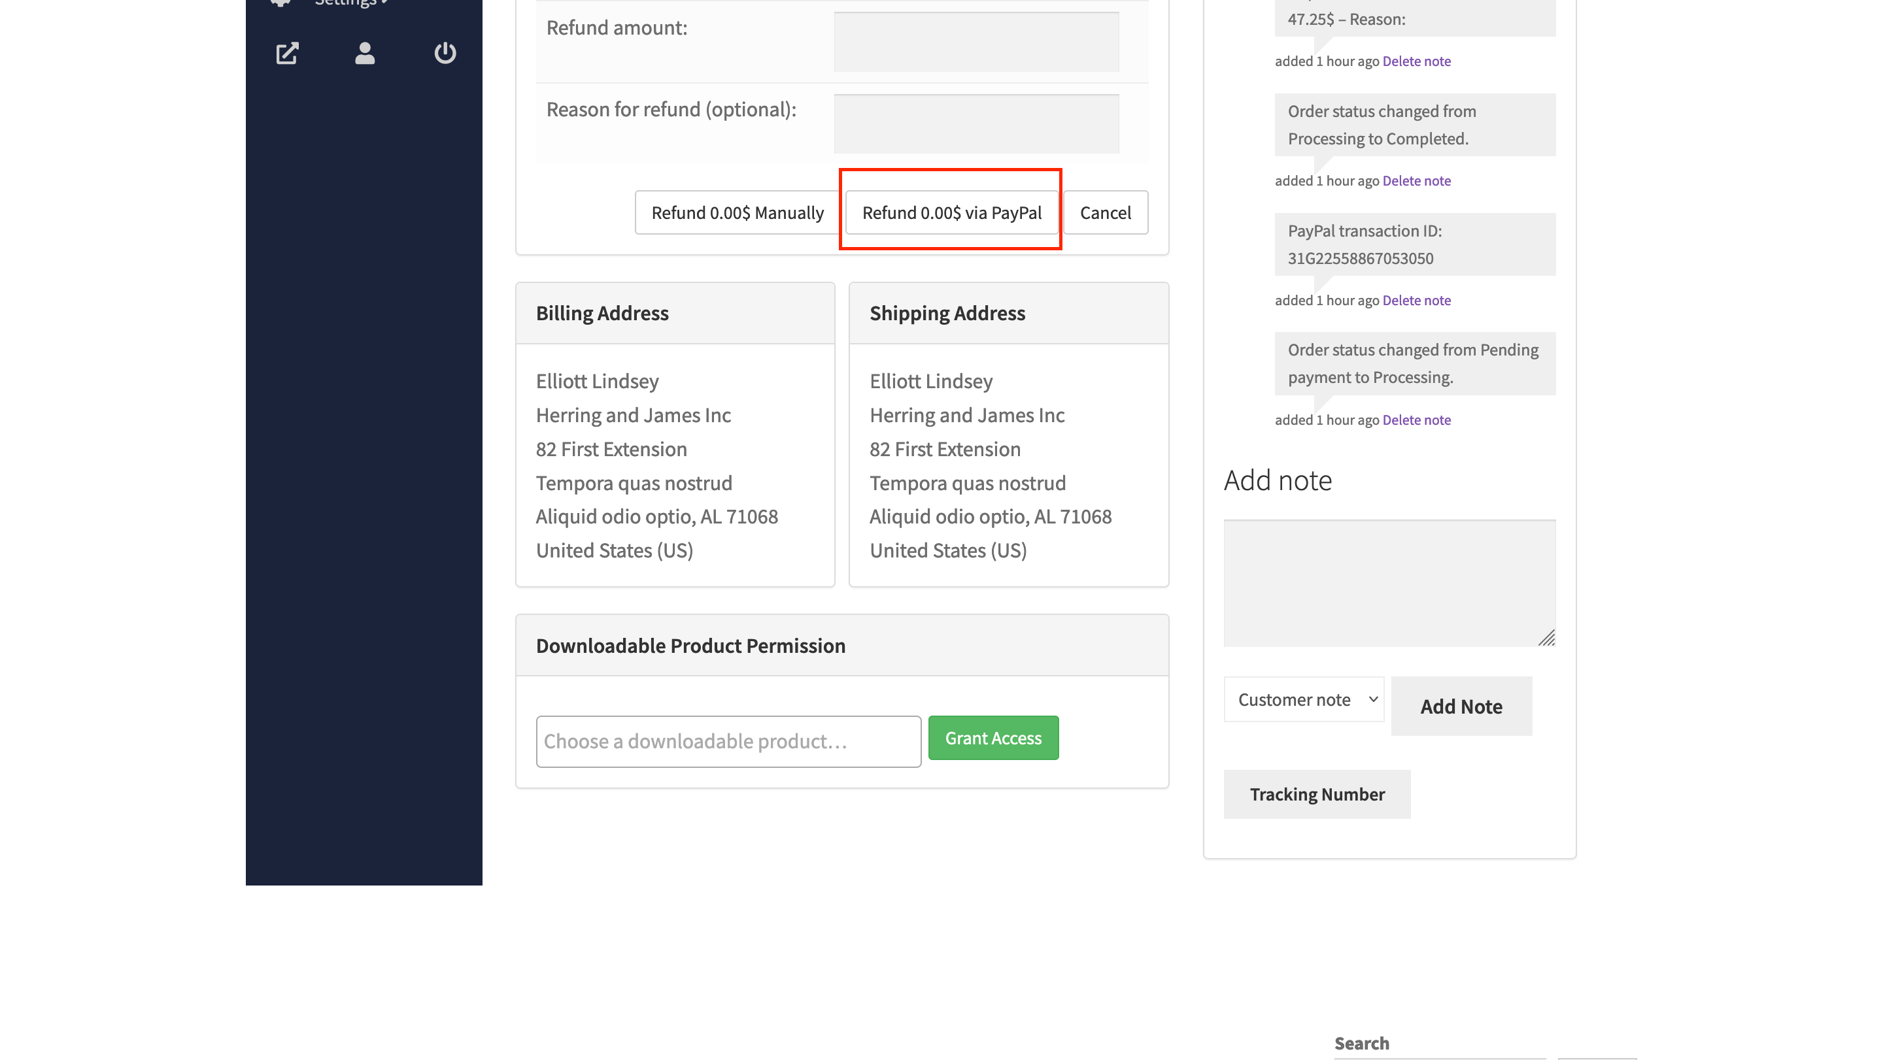Click Refund 0.00$ via PayPal

951,212
